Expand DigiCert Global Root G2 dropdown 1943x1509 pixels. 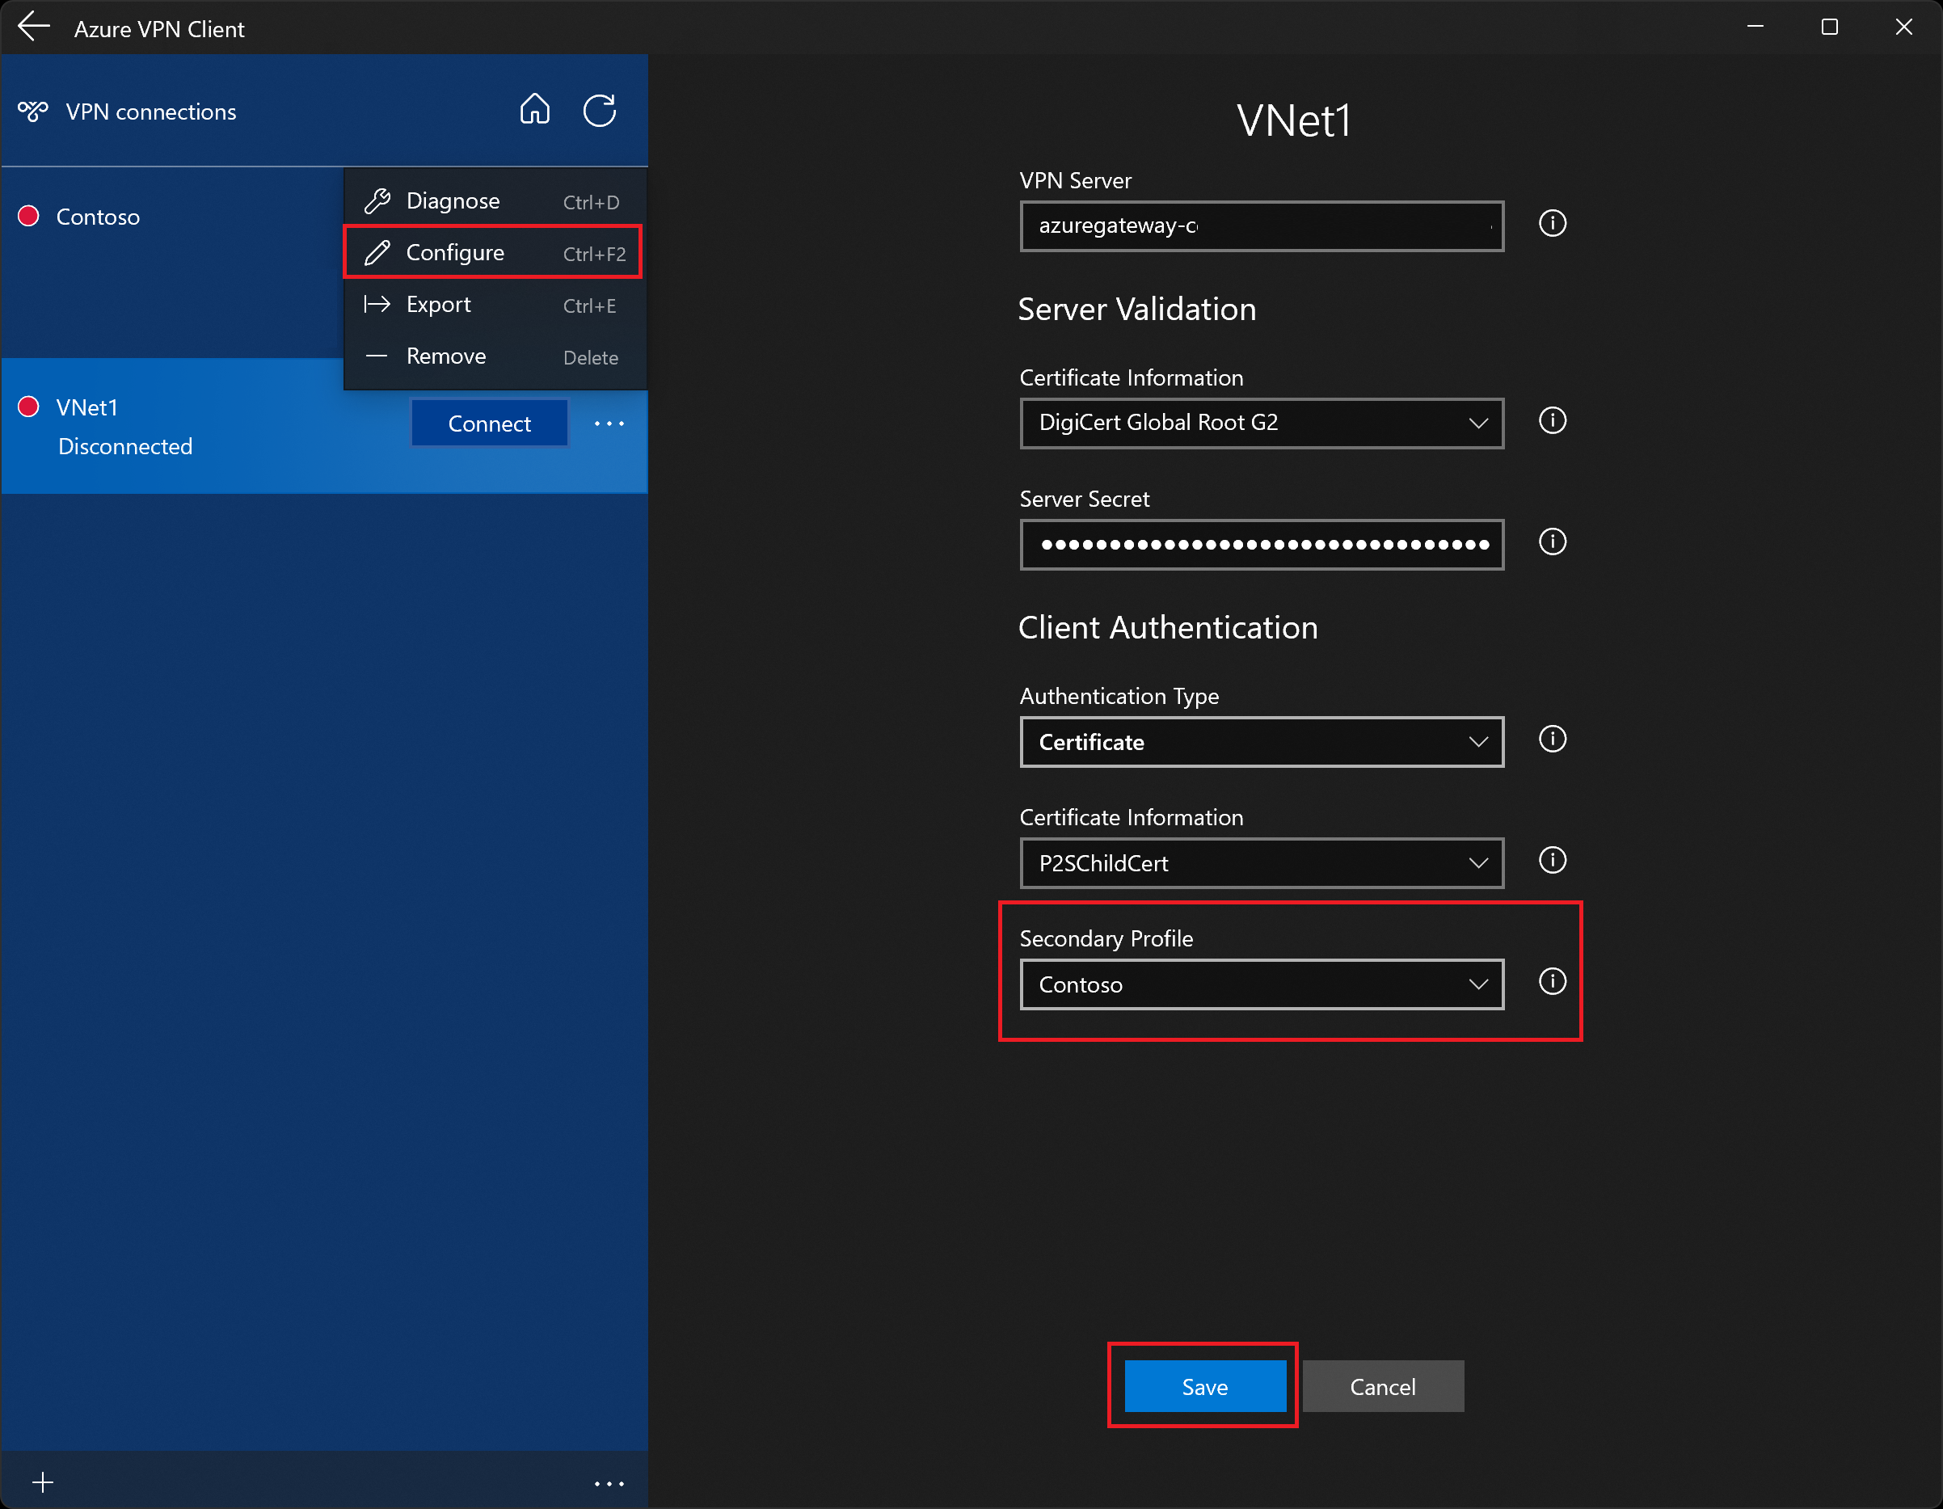1262,423
